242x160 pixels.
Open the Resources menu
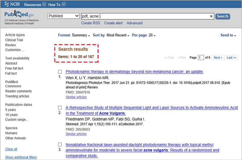pos(35,5)
